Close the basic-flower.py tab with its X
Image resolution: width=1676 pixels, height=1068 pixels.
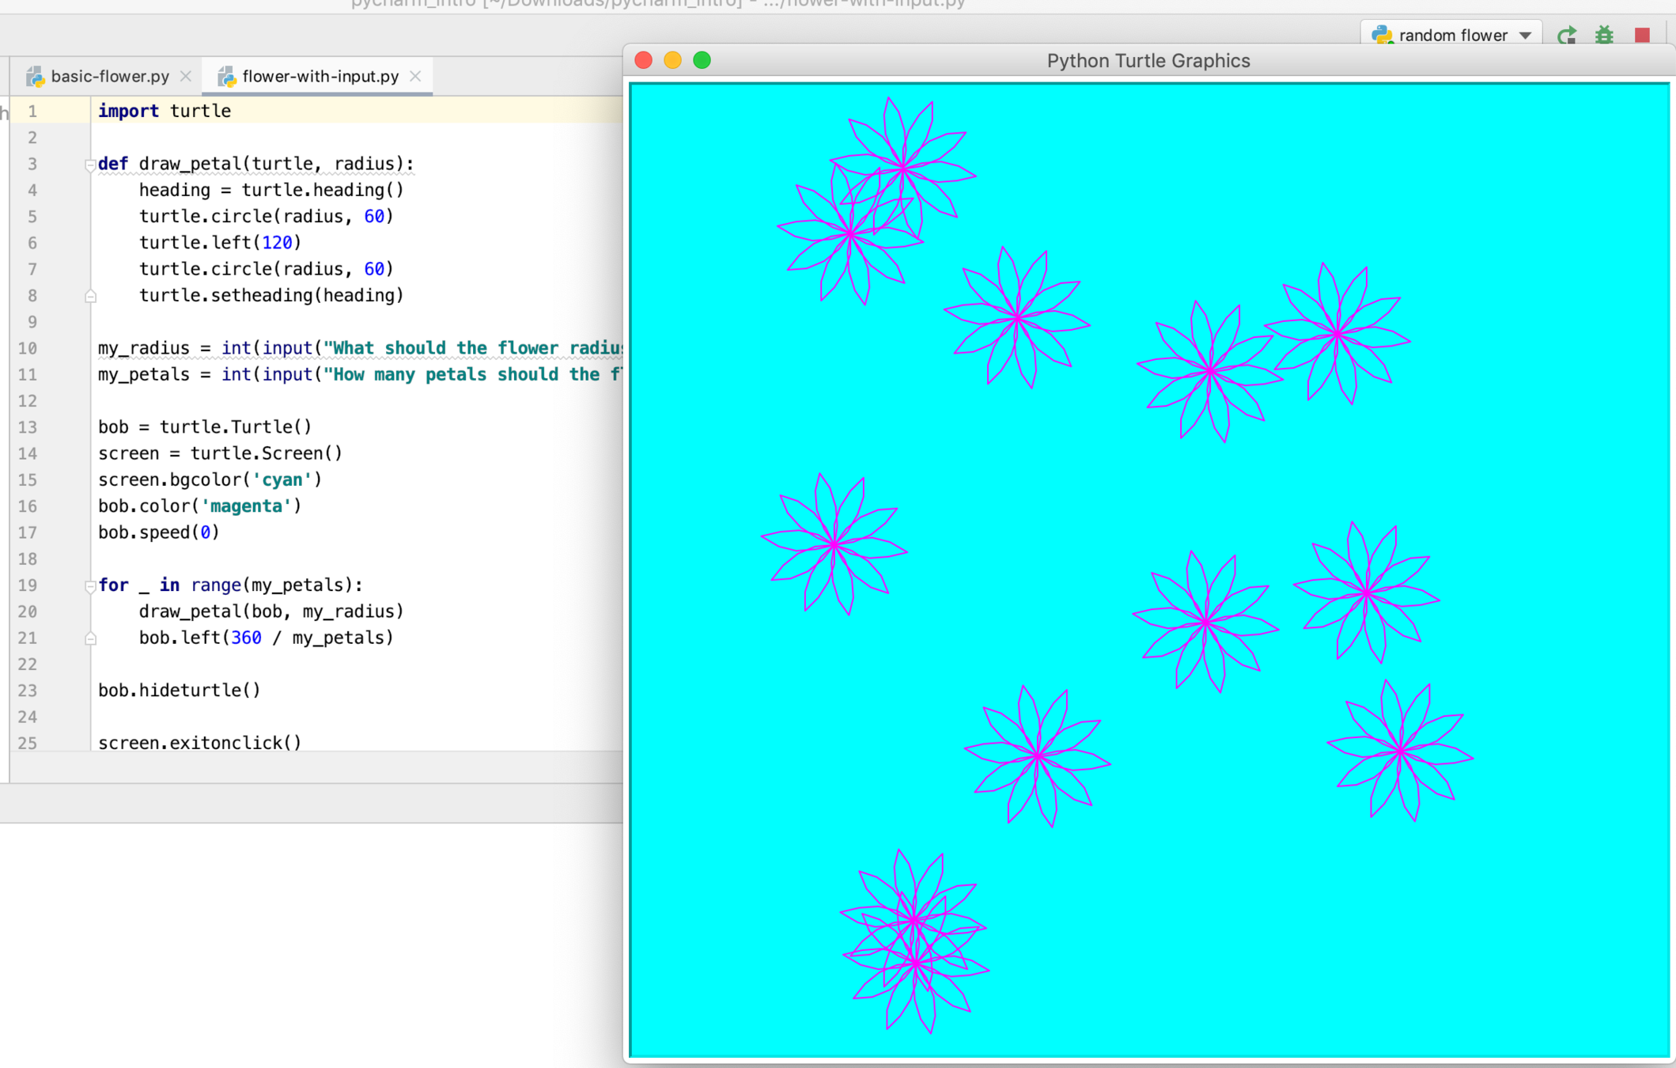pos(186,76)
